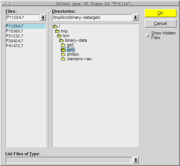Click the Files name input field

[x=22, y=18]
